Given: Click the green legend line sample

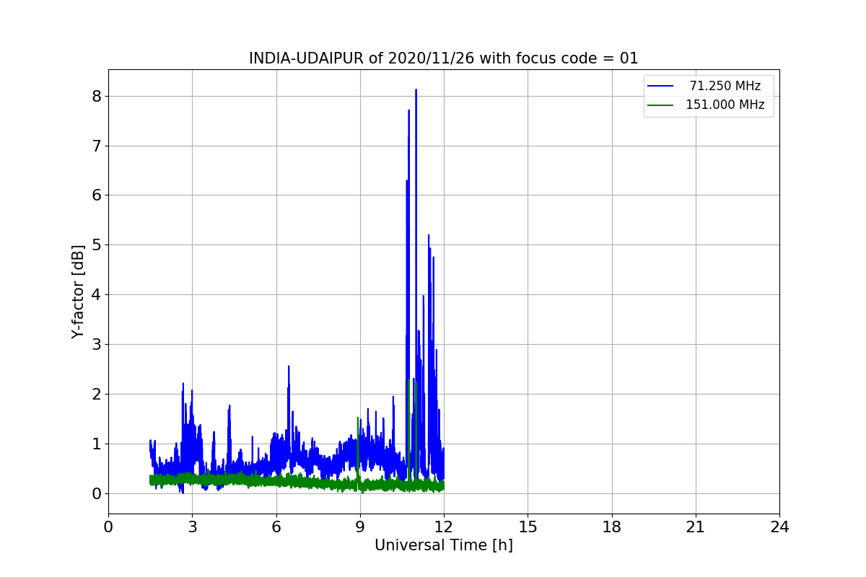Looking at the screenshot, I should [660, 105].
